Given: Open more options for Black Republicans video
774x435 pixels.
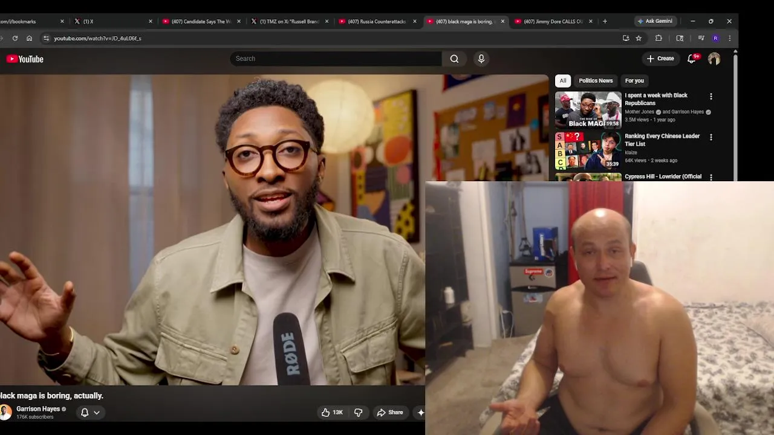Looking at the screenshot, I should [711, 97].
